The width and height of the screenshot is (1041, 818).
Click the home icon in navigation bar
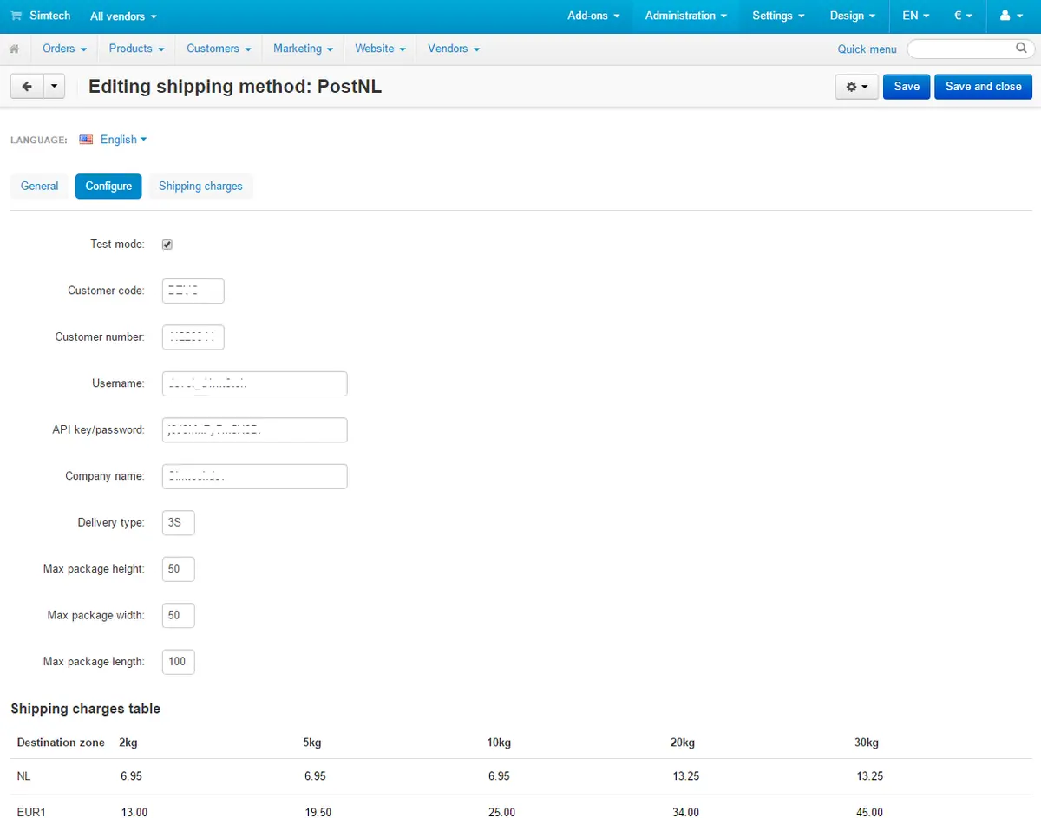pyautogui.click(x=14, y=49)
